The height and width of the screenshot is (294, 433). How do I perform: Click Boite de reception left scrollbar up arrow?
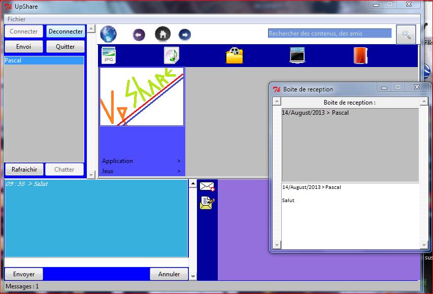(x=277, y=102)
